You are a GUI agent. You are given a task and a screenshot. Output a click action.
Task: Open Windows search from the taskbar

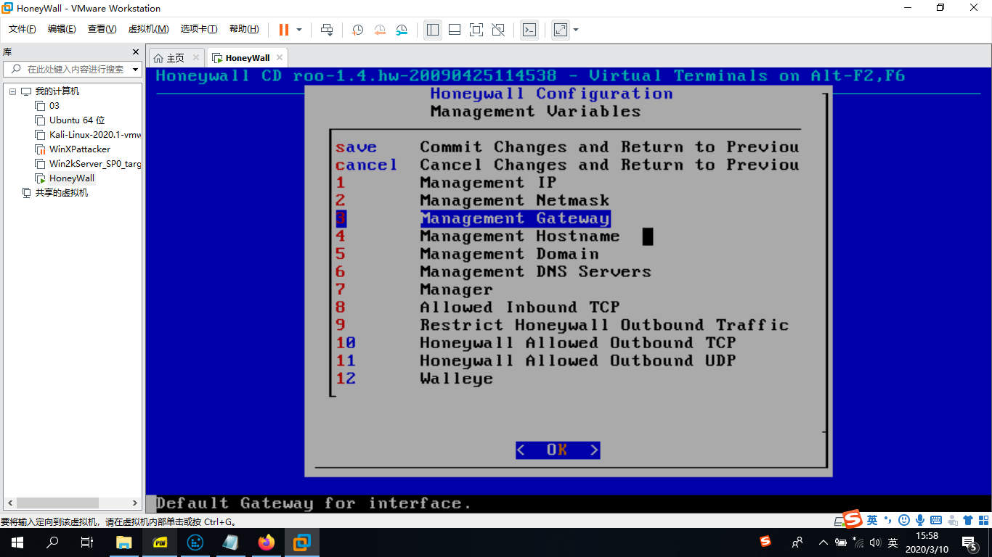52,542
